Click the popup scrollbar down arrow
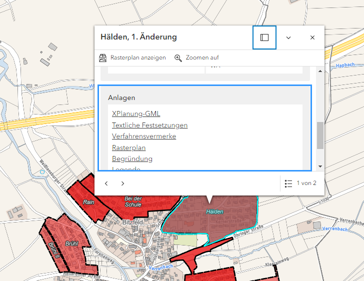 [320, 167]
